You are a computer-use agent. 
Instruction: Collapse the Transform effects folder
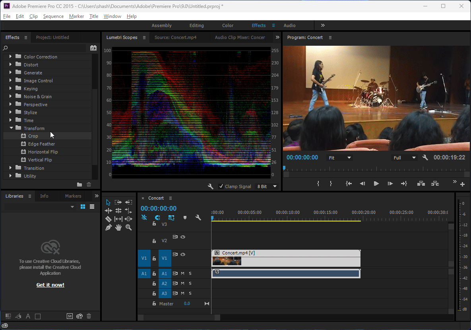(x=11, y=128)
